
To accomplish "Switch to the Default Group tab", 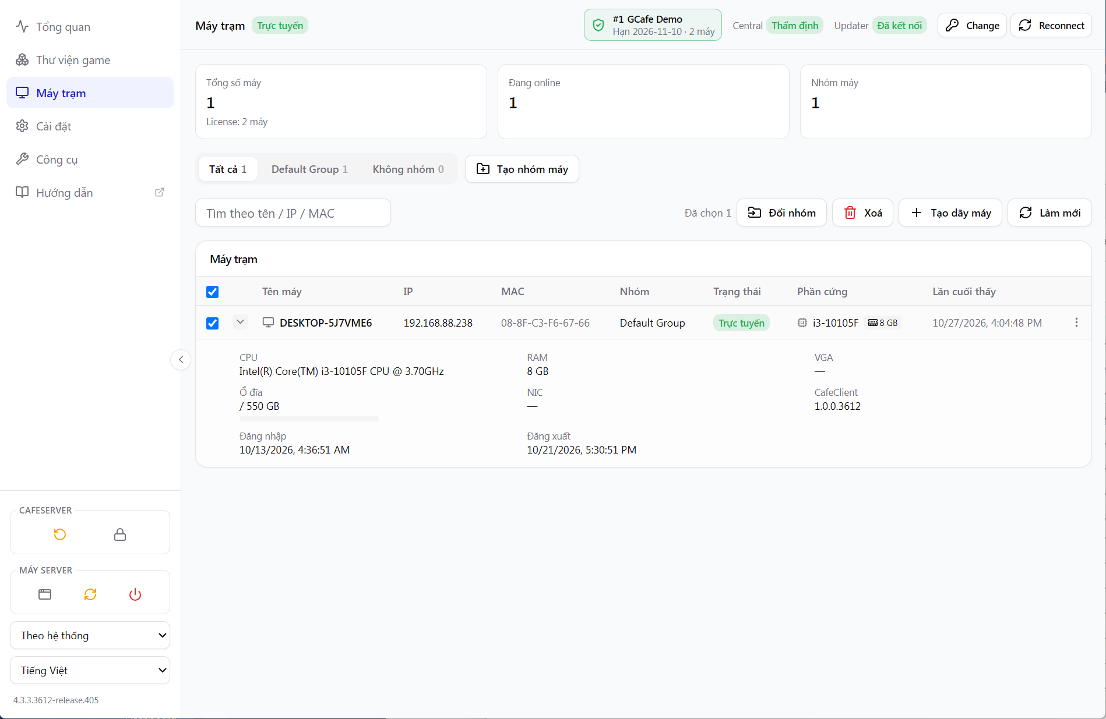I will [309, 169].
